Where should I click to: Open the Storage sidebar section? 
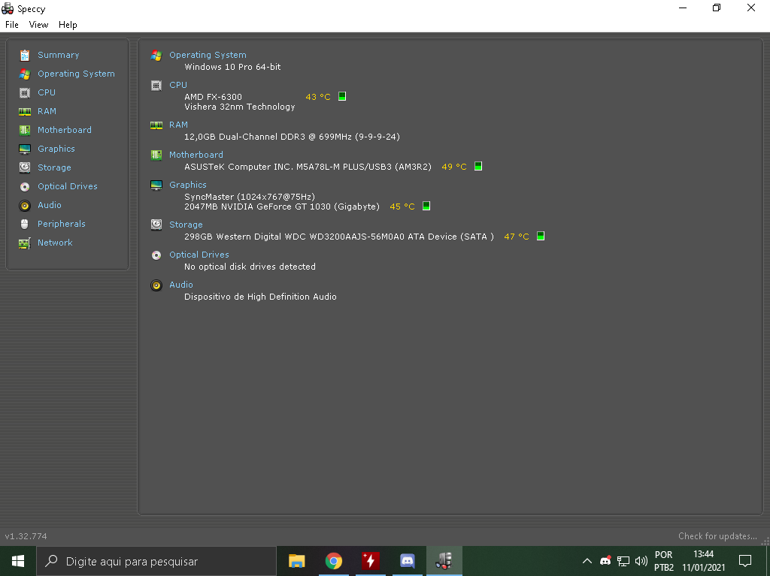54,167
